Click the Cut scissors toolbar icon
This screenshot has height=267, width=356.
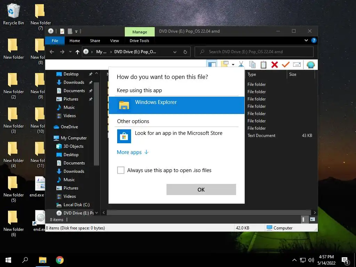(241, 65)
